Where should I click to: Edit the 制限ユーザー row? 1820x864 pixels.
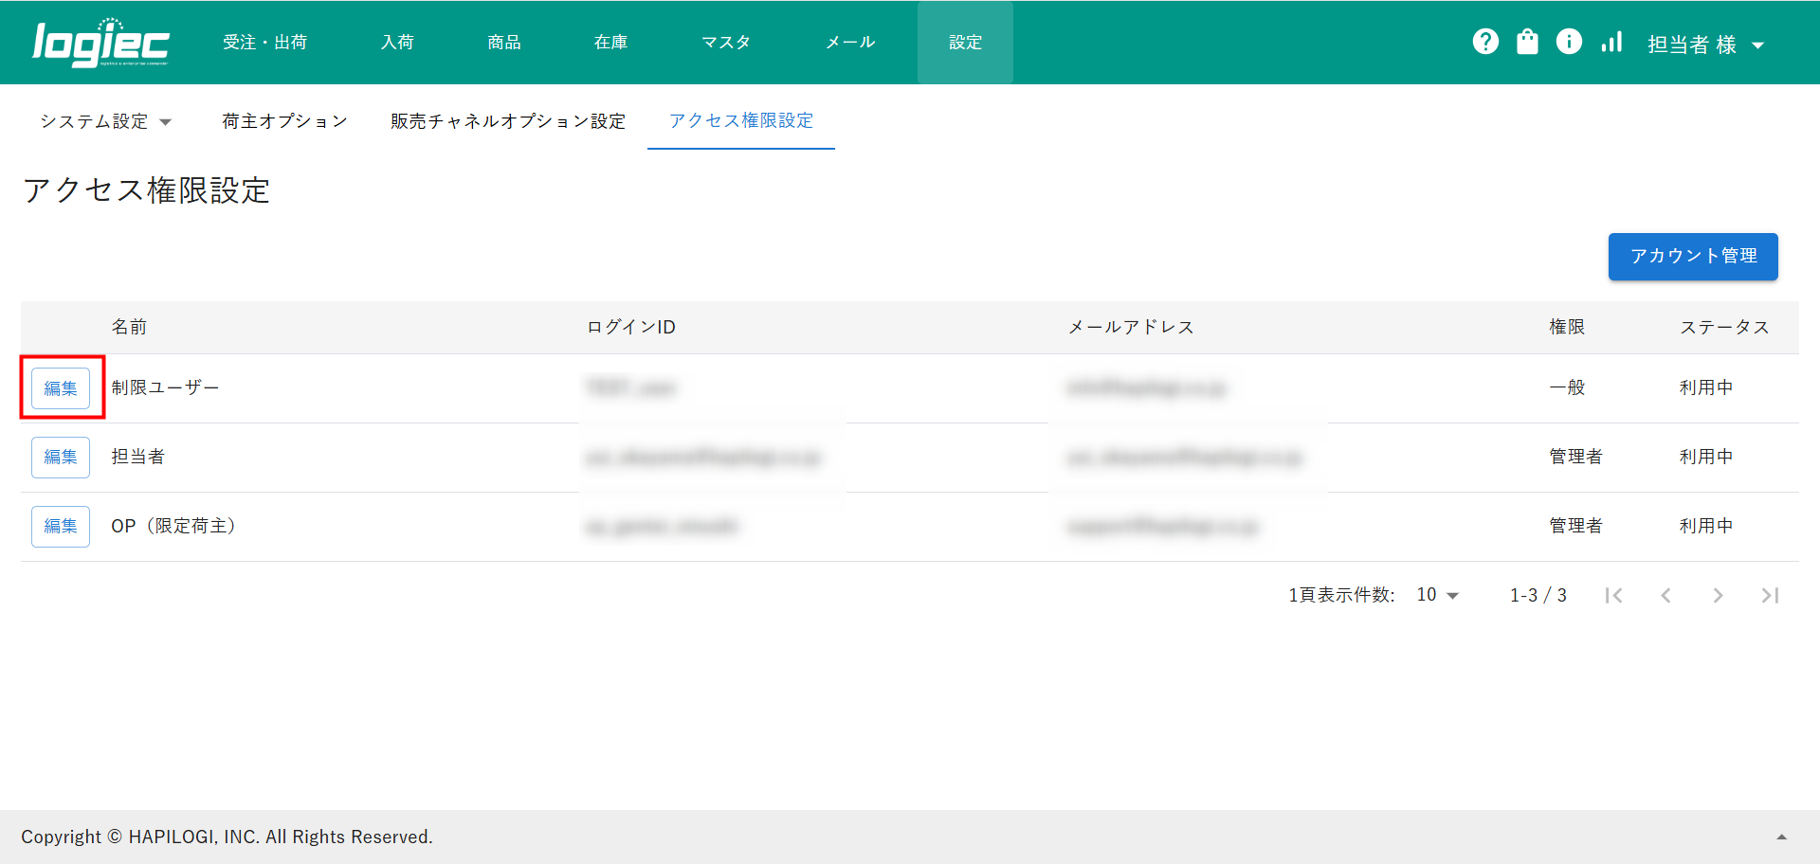(x=61, y=388)
